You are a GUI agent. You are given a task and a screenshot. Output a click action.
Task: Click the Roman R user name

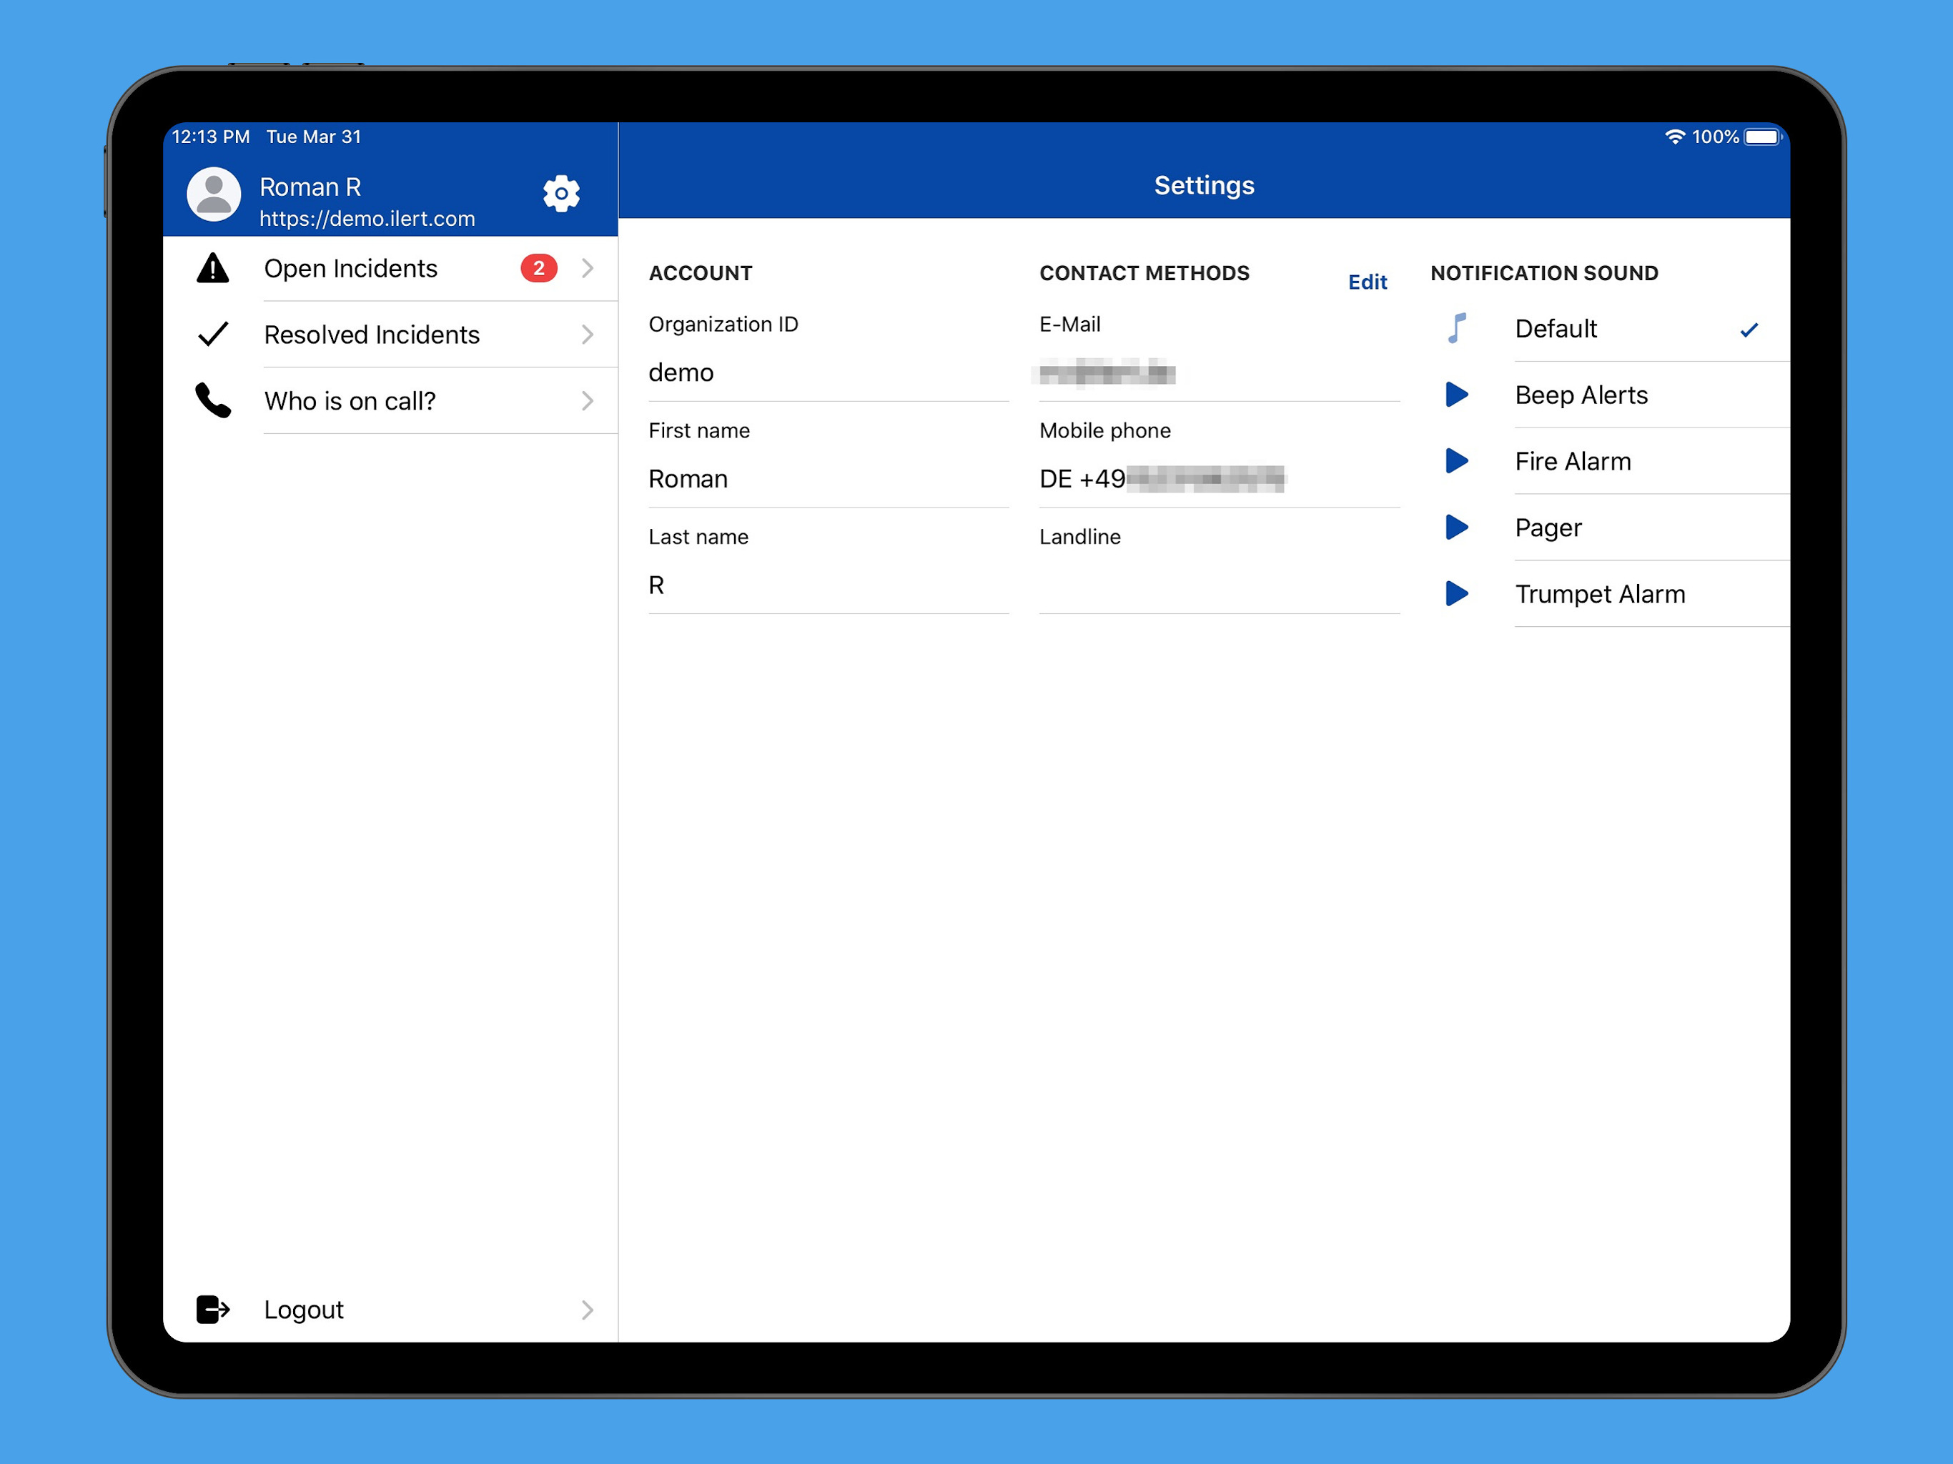pyautogui.click(x=310, y=187)
